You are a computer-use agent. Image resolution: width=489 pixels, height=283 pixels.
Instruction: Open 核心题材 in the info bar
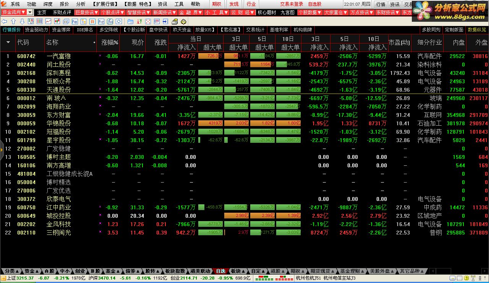pos(267,12)
